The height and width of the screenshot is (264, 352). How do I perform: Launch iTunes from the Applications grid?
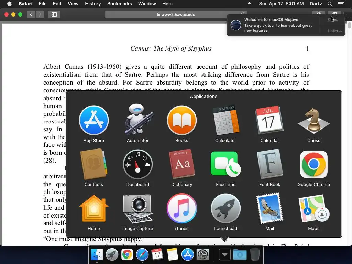182,208
